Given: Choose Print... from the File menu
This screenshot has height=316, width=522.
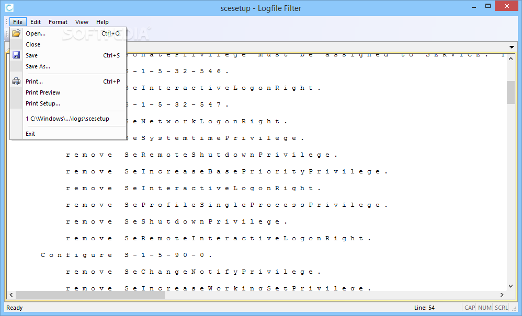Looking at the screenshot, I should pos(68,81).
